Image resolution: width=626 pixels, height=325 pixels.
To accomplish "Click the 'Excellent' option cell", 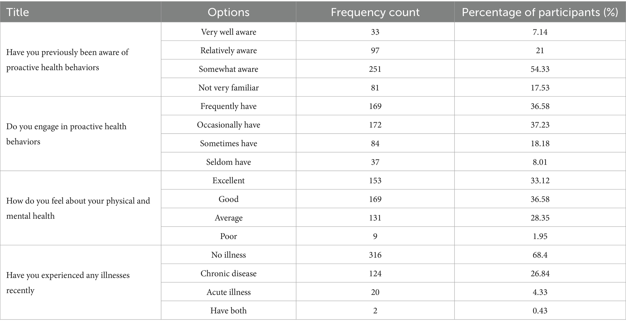I will click(x=228, y=181).
